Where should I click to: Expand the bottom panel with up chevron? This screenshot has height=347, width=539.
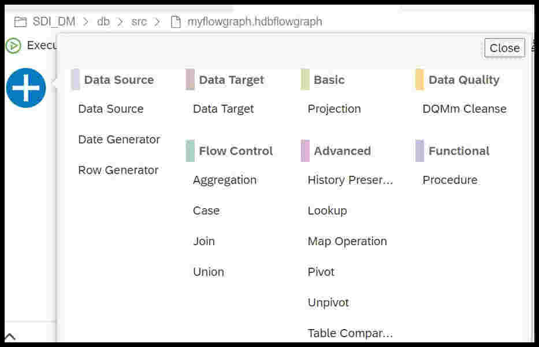point(10,337)
